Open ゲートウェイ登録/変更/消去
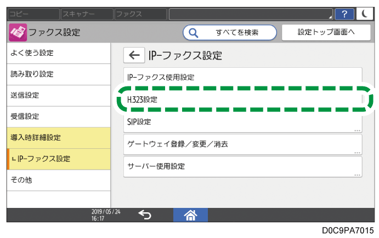Screen dimensions: 379x238 [242, 144]
